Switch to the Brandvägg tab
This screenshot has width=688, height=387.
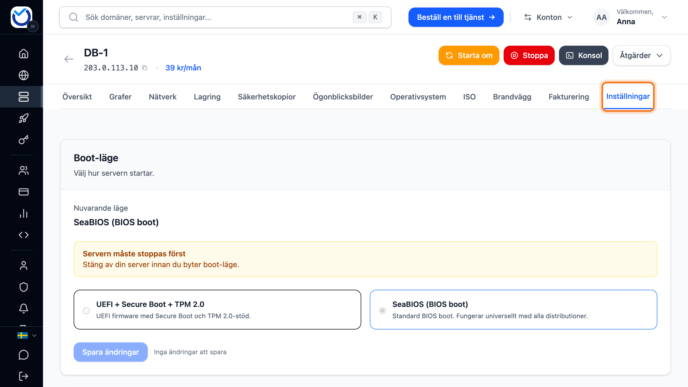[x=512, y=97]
